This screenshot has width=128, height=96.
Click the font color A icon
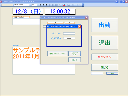pyautogui.click(x=64, y=5)
